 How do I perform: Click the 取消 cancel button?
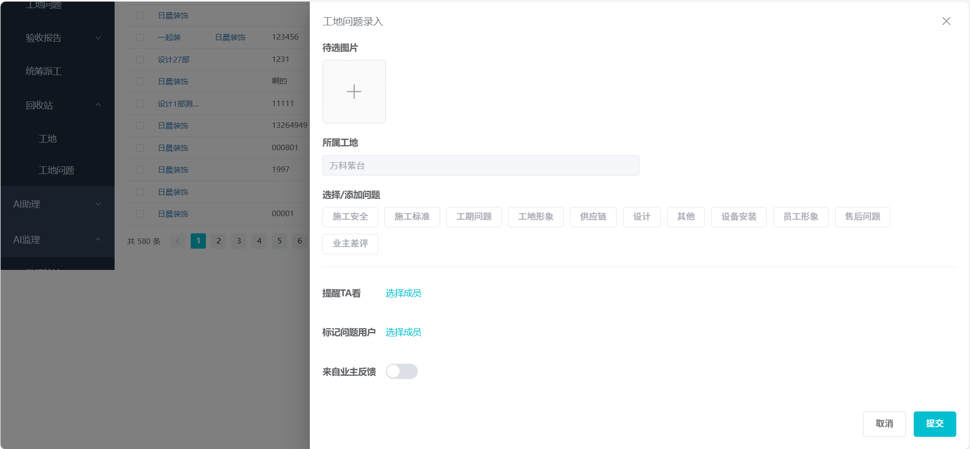(884, 424)
